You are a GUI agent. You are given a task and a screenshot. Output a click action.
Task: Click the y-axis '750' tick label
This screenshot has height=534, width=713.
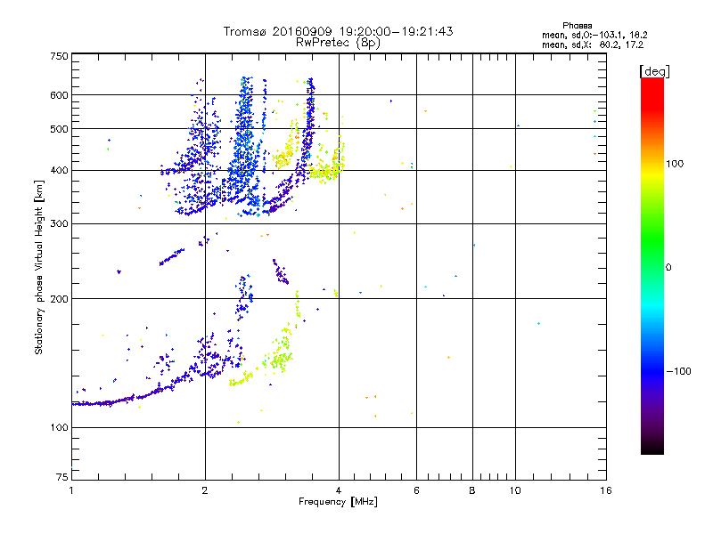point(59,56)
